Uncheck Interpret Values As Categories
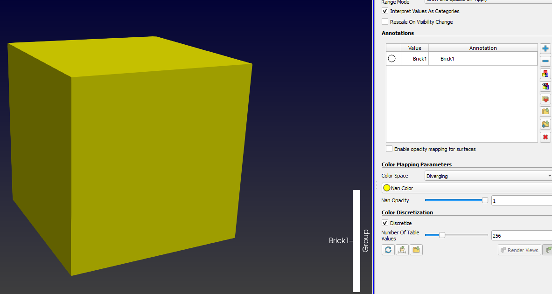552x294 pixels. (385, 11)
